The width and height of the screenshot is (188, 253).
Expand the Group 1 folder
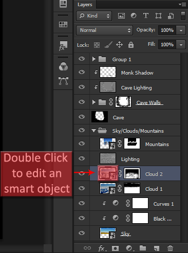click(93, 59)
